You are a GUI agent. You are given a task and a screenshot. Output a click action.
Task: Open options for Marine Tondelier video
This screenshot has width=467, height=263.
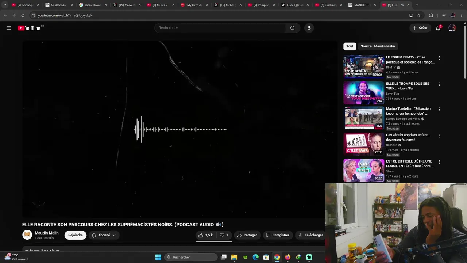(x=439, y=109)
